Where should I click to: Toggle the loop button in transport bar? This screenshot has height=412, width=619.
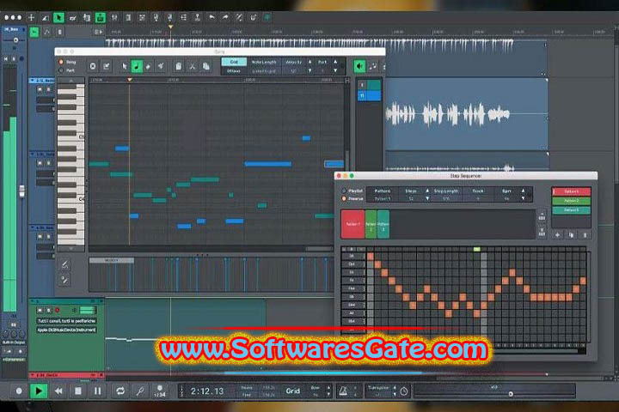[x=120, y=391]
